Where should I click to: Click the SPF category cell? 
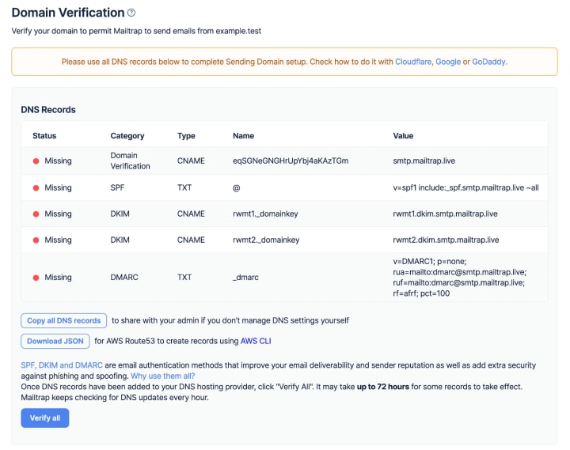117,187
